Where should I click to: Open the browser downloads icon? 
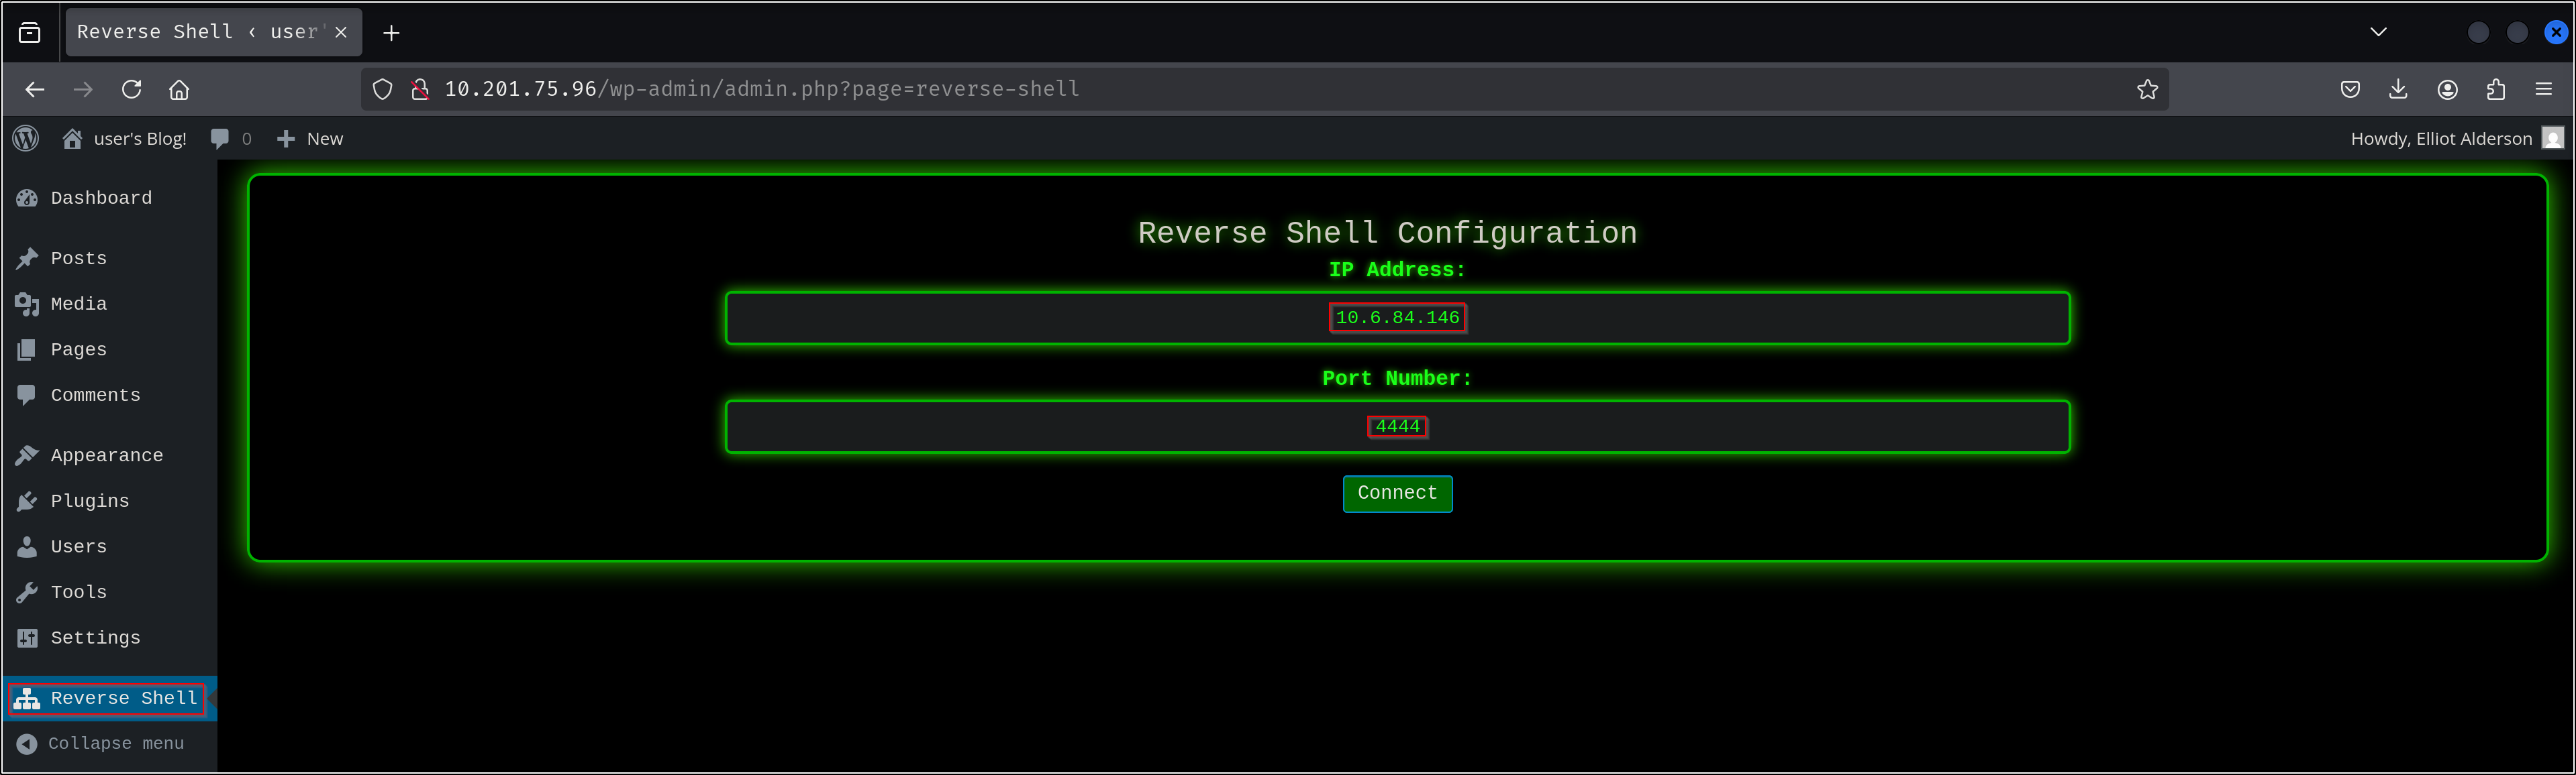2398,90
